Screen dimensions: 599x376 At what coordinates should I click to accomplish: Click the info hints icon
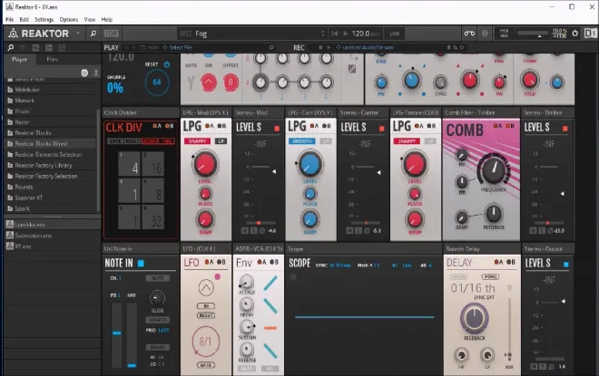click(485, 34)
